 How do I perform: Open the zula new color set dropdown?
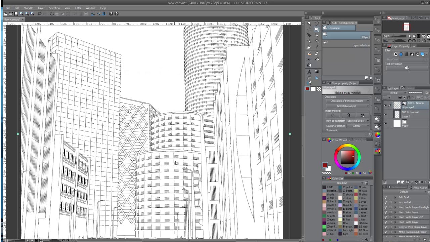pyautogui.click(x=343, y=183)
